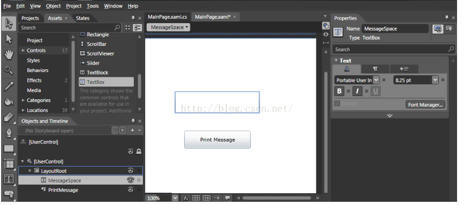Screen dimensions: 464x205
Task: Pick the Eyedropper tool
Action: (9, 86)
